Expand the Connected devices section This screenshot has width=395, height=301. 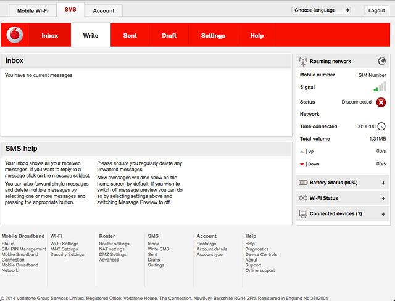383,214
